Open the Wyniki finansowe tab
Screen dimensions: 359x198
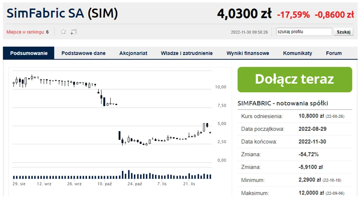click(248, 53)
